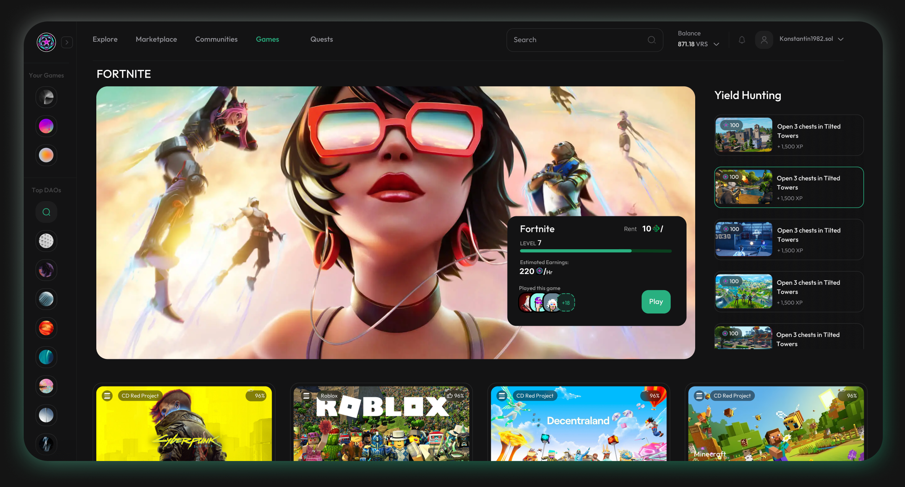
Task: Click the Your Games sidebar label
Action: coord(46,75)
